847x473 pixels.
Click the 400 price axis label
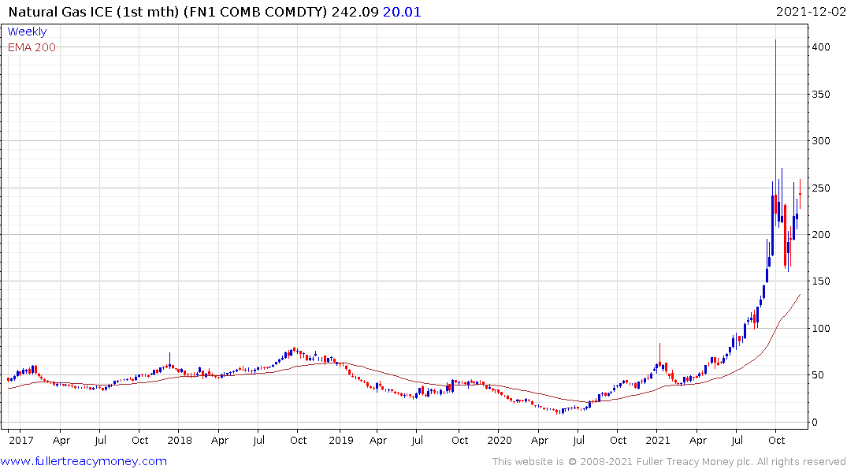pos(821,47)
